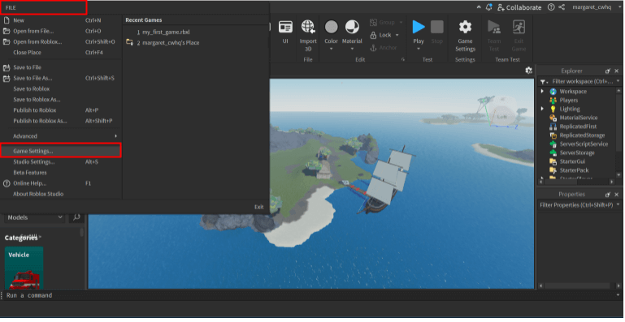Viewport: 625px width, 322px height.
Task: Open Studio Settings...
Action: (61, 162)
